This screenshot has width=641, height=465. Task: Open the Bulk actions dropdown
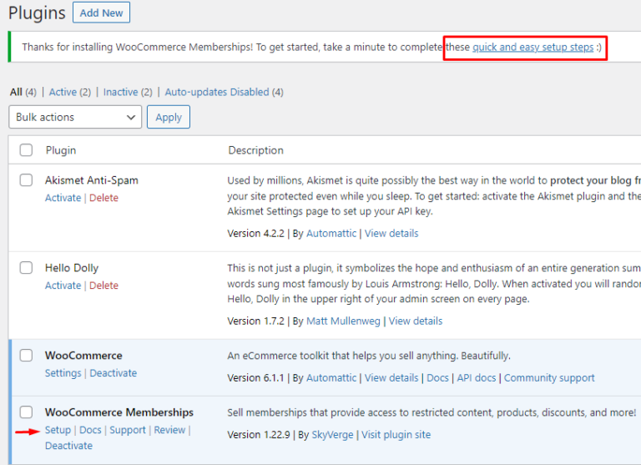74,117
